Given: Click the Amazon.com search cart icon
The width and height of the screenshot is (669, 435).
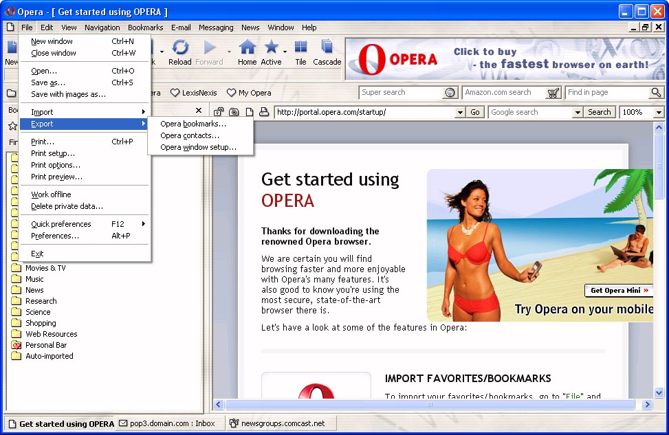Looking at the screenshot, I should (x=553, y=93).
